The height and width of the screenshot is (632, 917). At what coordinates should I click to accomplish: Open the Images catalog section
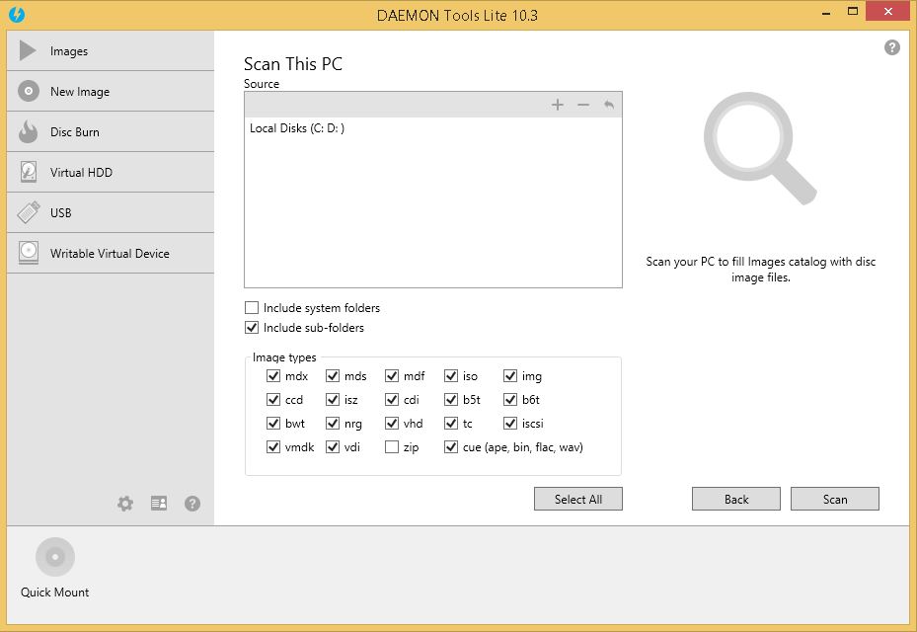69,50
